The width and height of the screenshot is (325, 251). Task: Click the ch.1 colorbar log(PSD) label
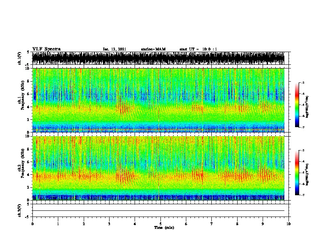click(307, 107)
